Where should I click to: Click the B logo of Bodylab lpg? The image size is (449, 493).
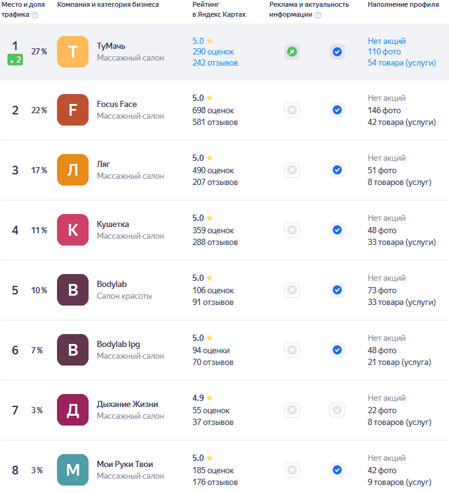coord(72,350)
